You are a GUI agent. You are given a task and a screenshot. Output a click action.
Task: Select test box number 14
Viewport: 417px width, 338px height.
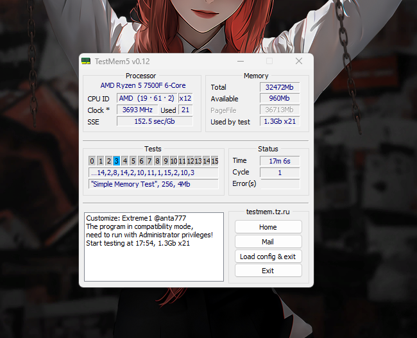(207, 161)
